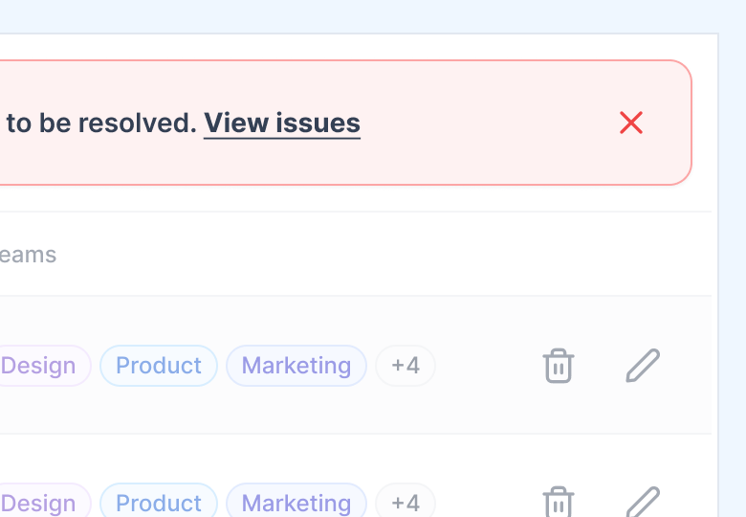Edit the first row with pencil icon
This screenshot has height=517, width=746.
643,366
